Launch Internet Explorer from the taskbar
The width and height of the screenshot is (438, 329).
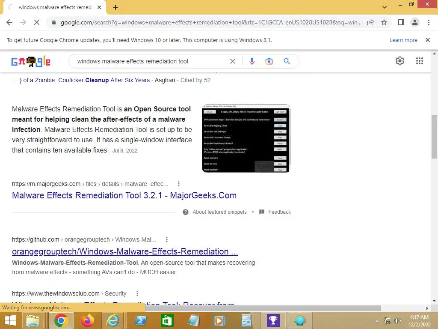113,320
